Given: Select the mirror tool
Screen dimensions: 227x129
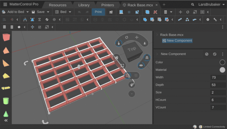Looking at the screenshot, I should pos(202,12).
